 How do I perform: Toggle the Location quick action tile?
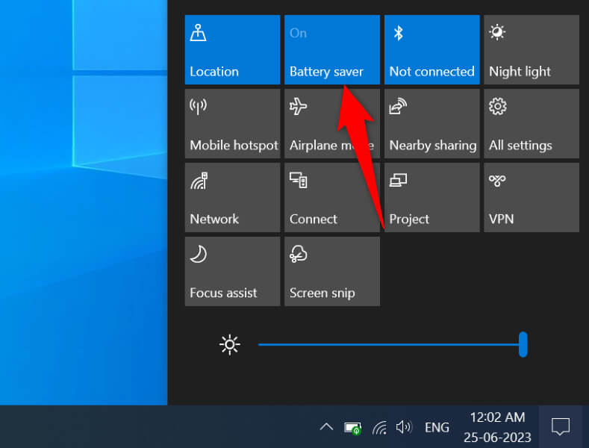point(232,50)
